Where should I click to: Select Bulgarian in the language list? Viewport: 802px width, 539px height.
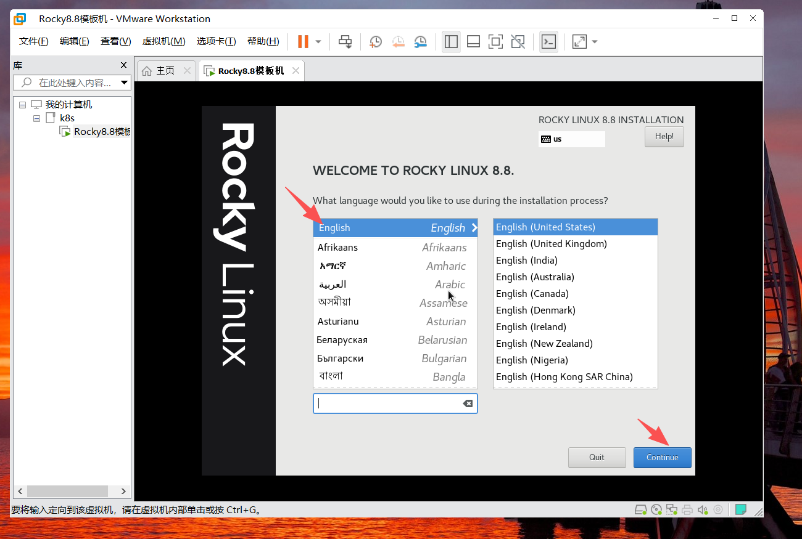point(395,359)
